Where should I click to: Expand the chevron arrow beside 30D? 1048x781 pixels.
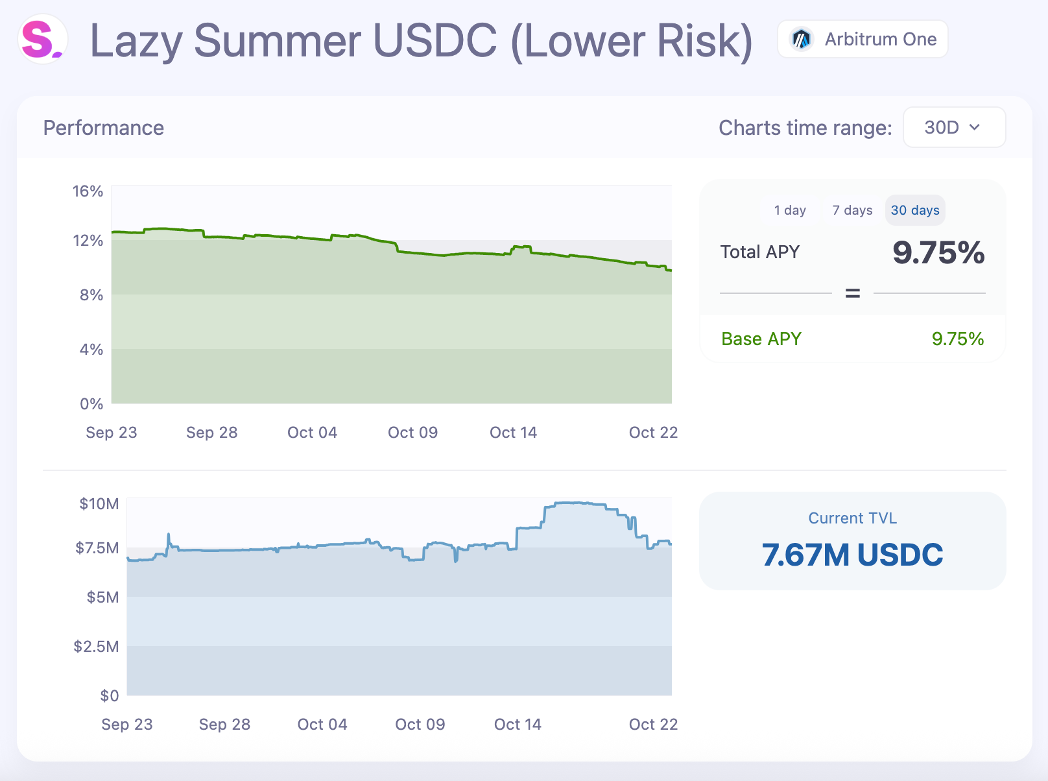974,128
